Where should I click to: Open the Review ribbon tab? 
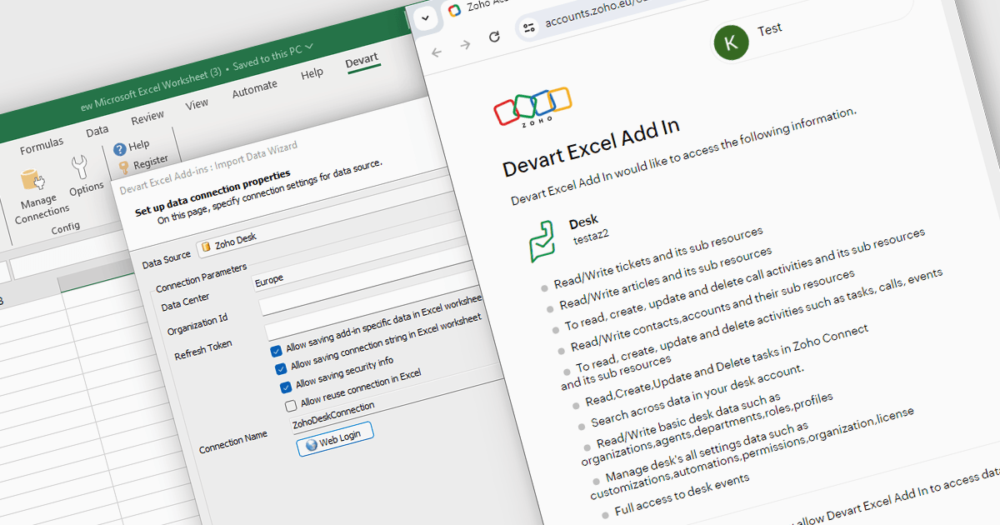click(x=147, y=117)
